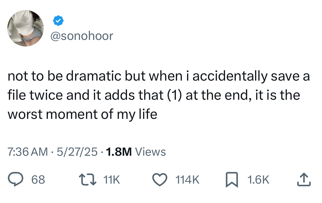Click the 114K likes count

188,180
